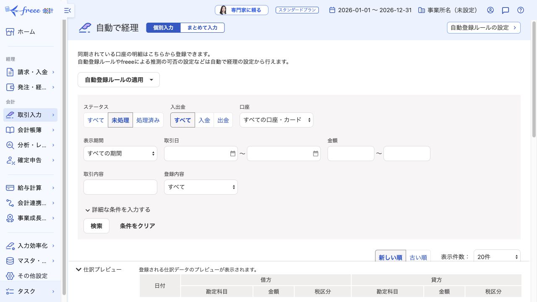Switch to まとめて入力 tab
Screen dimensions: 537x302
click(x=202, y=28)
